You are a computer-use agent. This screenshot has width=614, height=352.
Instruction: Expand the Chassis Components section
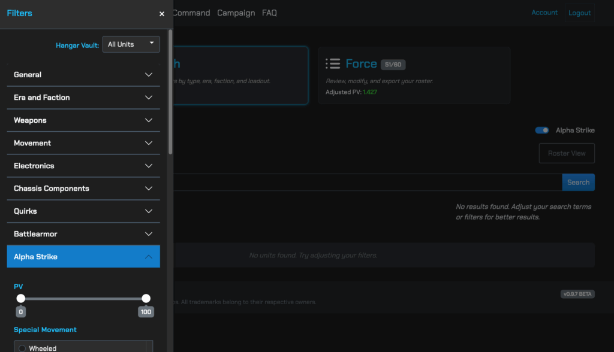click(83, 189)
